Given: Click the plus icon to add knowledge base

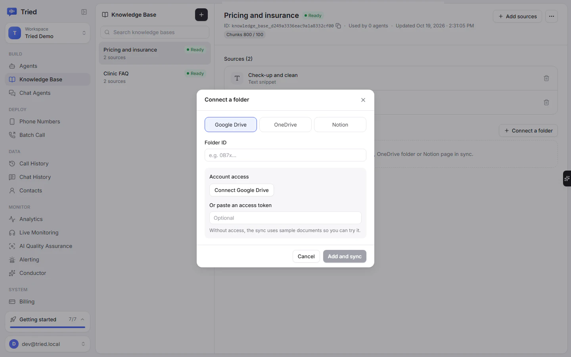Looking at the screenshot, I should (201, 15).
